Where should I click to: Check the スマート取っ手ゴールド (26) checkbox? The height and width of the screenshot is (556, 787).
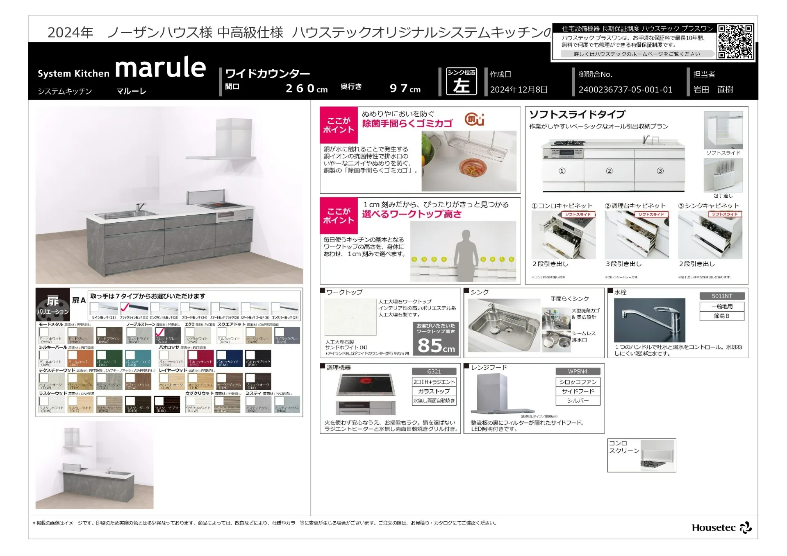pos(246,307)
